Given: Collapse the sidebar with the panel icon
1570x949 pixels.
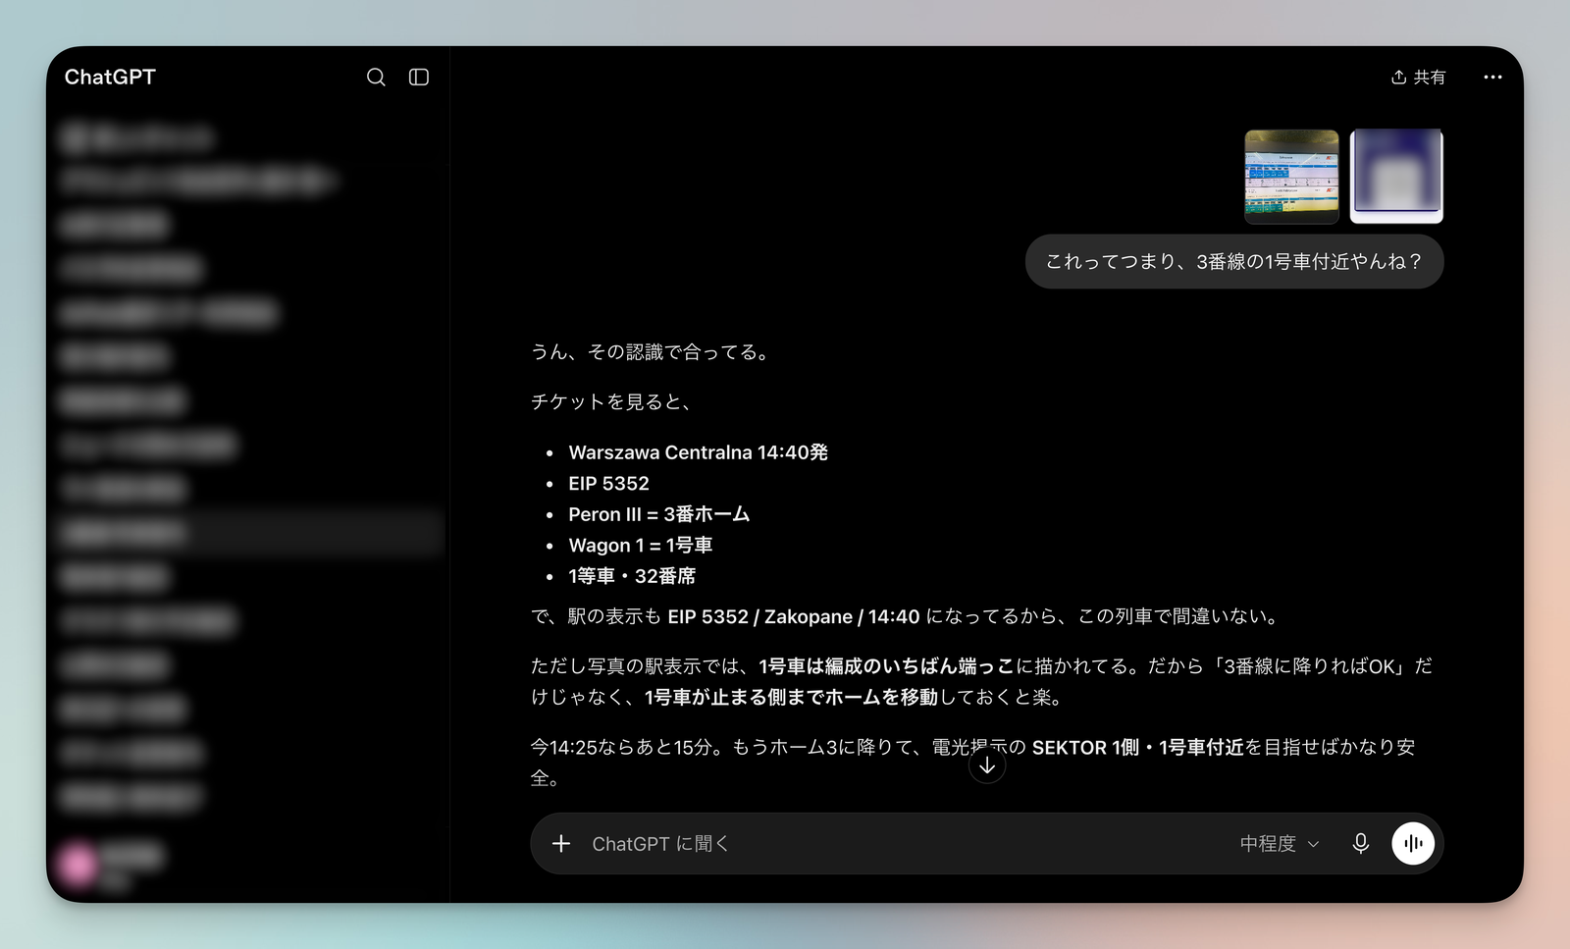Looking at the screenshot, I should (x=419, y=78).
